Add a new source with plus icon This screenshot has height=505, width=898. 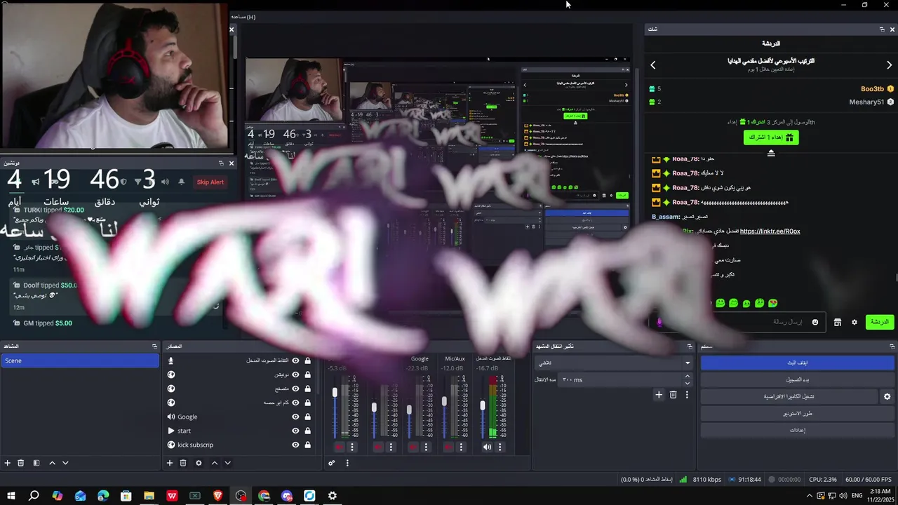(x=169, y=463)
